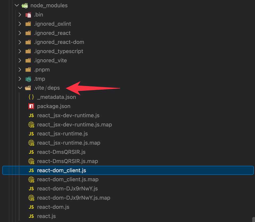Viewport: 255px width, 222px height.
Task: Open _metadata.json file
Action: tap(57, 97)
